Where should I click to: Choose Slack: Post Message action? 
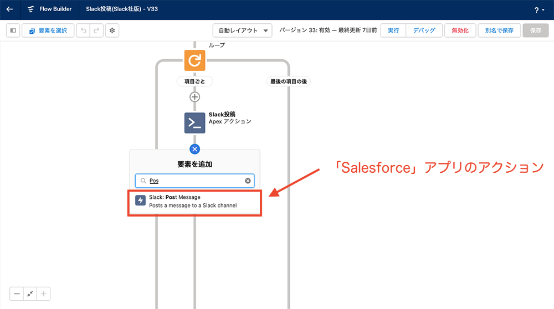[194, 201]
